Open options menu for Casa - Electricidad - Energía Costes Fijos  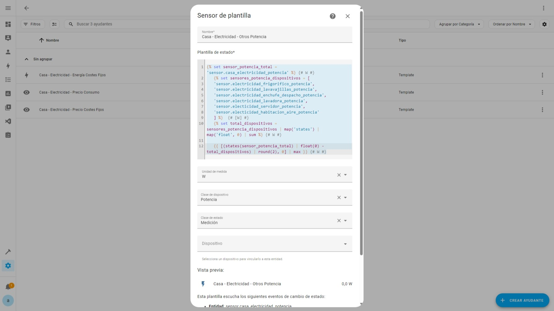[x=542, y=75]
